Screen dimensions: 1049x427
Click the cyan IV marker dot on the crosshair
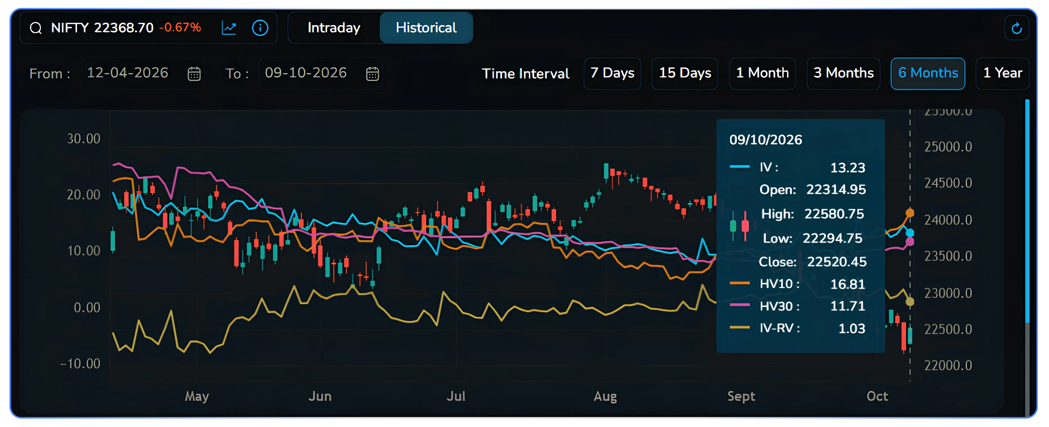(x=910, y=233)
